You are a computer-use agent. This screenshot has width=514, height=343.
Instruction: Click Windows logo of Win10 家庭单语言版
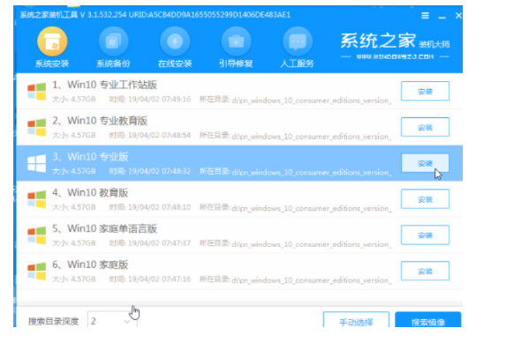(x=37, y=235)
